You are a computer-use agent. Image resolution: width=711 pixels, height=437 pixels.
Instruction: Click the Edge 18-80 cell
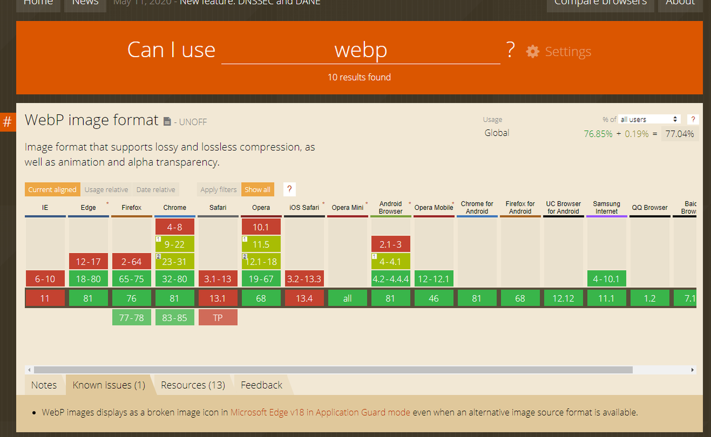coord(88,279)
